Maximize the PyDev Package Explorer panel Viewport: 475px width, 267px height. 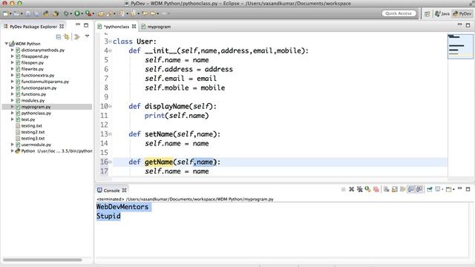click(x=86, y=25)
